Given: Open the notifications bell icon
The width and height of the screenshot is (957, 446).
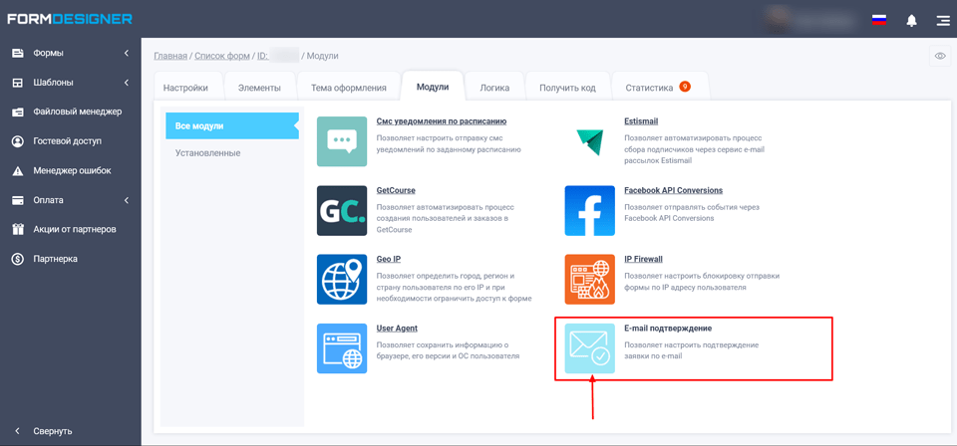Looking at the screenshot, I should click(911, 20).
